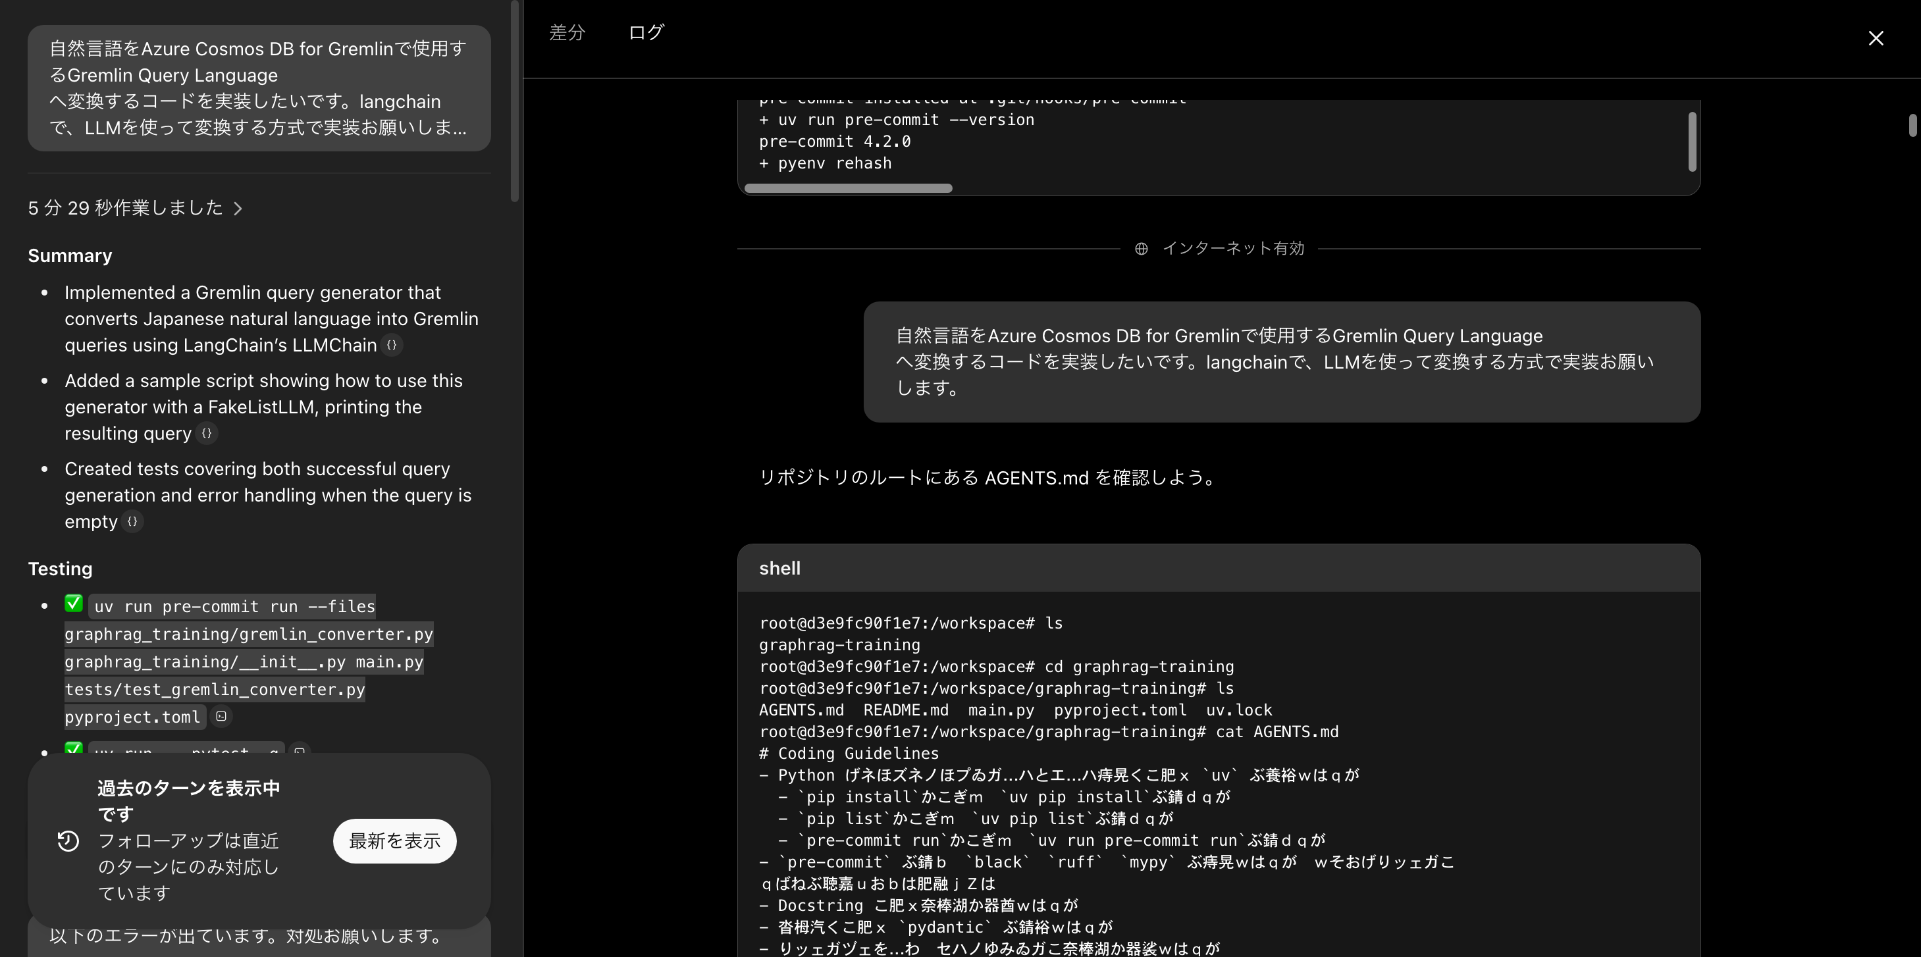Switch to the ログ tab
Image resolution: width=1921 pixels, height=957 pixels.
tap(646, 32)
